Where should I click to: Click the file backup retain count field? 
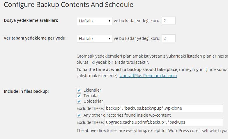169,21
